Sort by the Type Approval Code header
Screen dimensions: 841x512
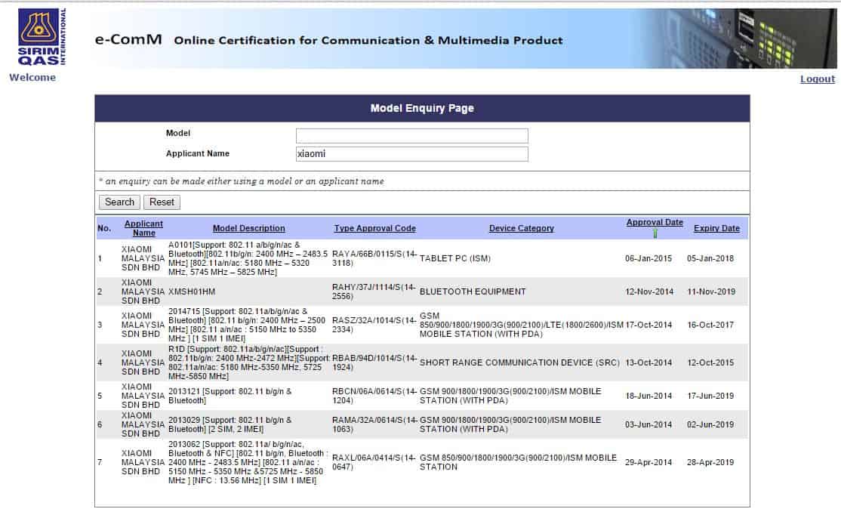[x=374, y=228]
